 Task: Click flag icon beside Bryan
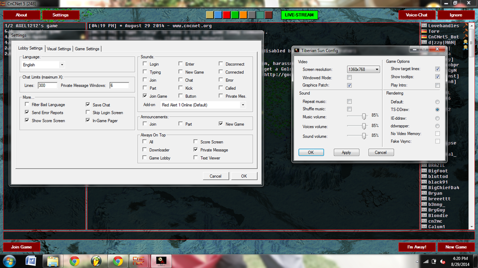click(424, 193)
